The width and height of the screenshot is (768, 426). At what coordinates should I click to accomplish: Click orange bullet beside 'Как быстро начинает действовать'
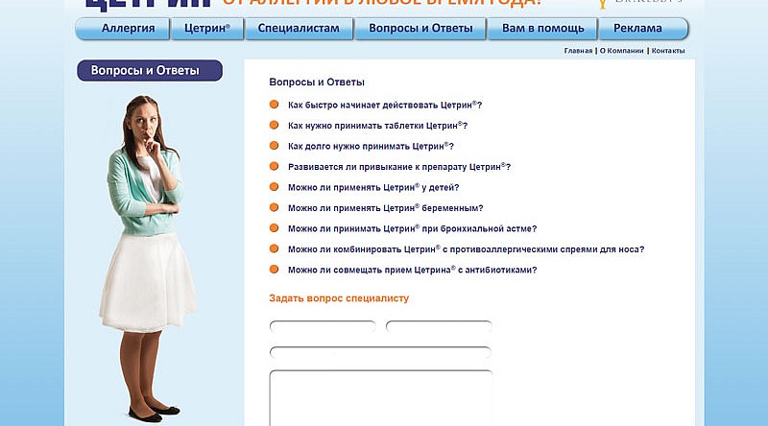point(274,105)
